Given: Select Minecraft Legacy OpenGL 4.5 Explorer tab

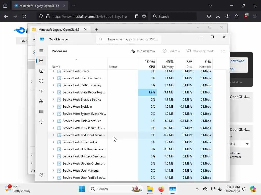Looking at the screenshot, I should 59,29.
